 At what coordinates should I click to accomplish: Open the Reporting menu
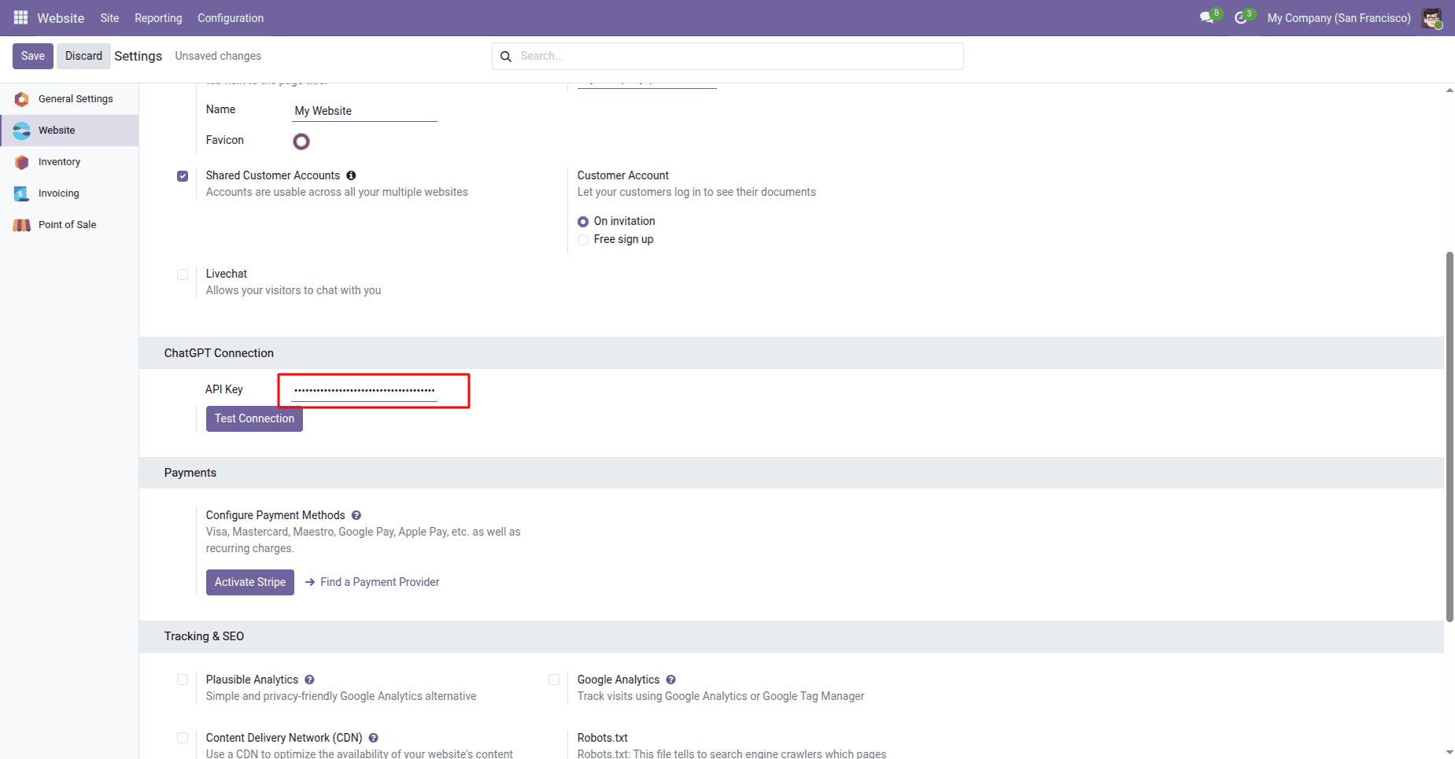(158, 18)
